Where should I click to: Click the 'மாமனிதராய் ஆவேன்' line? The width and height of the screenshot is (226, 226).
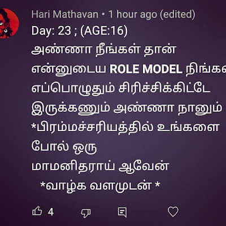[x=100, y=167]
